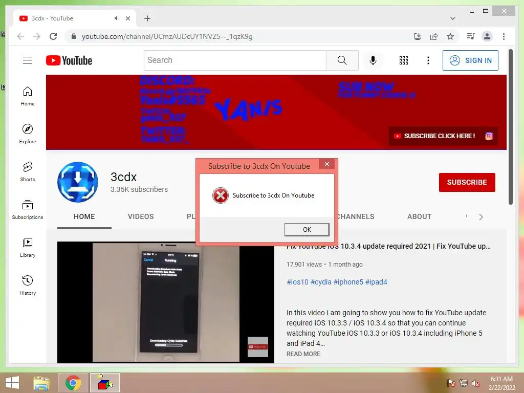Viewport: 524px width, 393px height.
Task: Go back in Chrome
Action: tap(20, 36)
